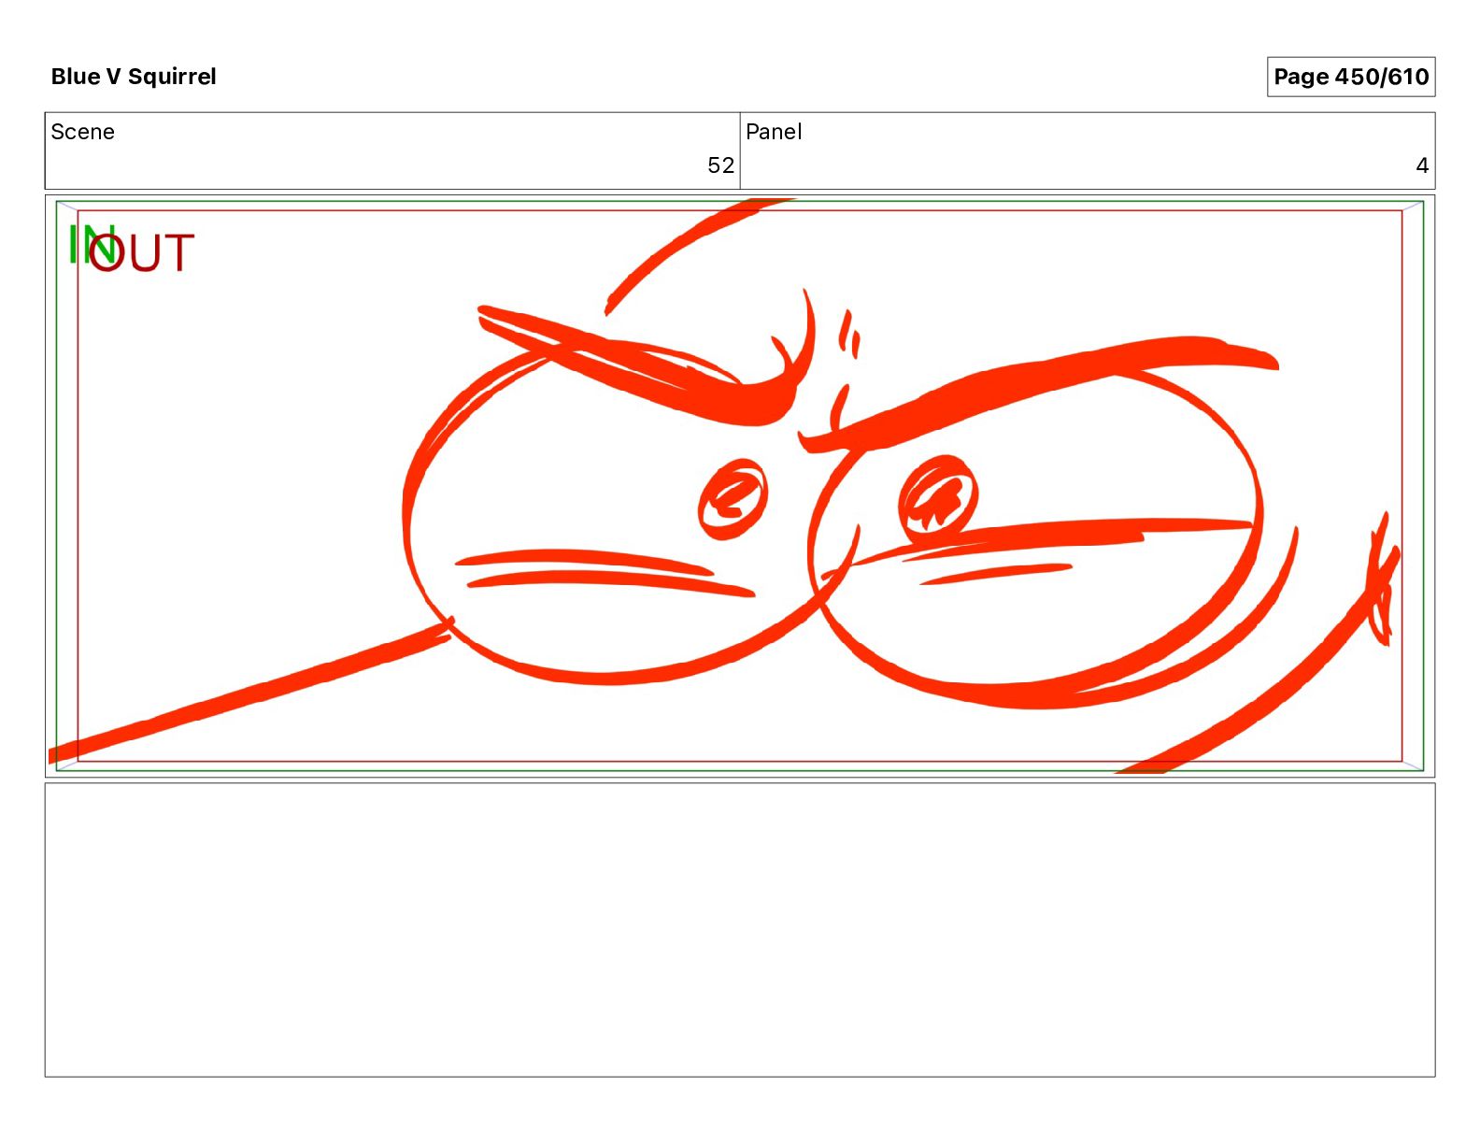This screenshot has width=1480, height=1144.
Task: Click the 'Panel' header label
Action: point(774,132)
